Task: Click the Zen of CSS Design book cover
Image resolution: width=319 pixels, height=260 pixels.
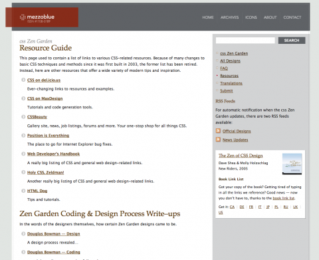Action: [x=292, y=164]
